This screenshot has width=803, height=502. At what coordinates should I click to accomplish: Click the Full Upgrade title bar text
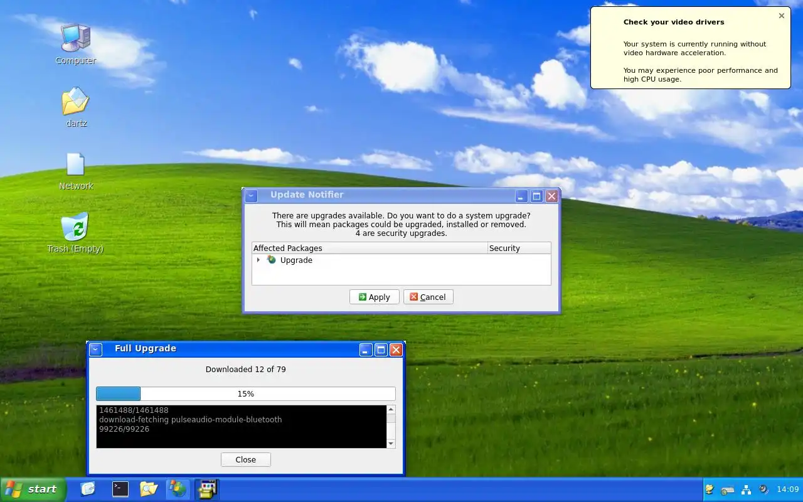click(x=145, y=348)
